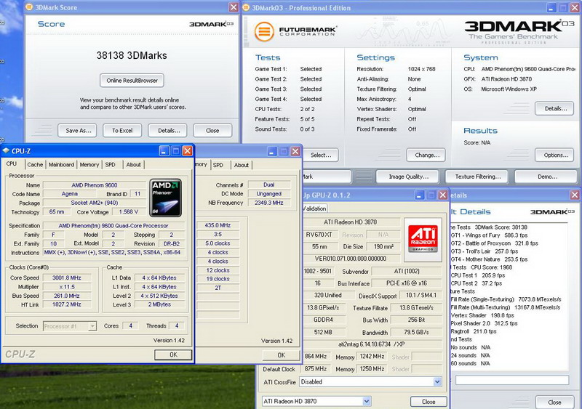Image resolution: width=582 pixels, height=409 pixels.
Task: Click Close button in Result Details window
Action: point(554,402)
